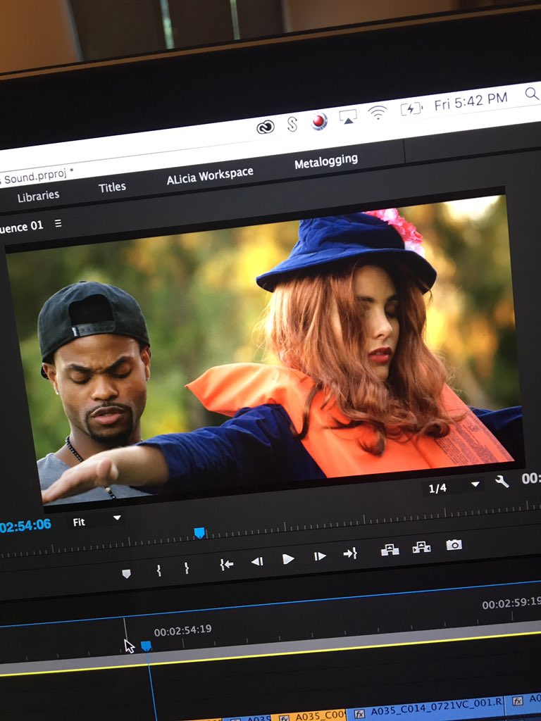Go to Out point
Image resolution: width=541 pixels, height=721 pixels.
pyautogui.click(x=350, y=553)
